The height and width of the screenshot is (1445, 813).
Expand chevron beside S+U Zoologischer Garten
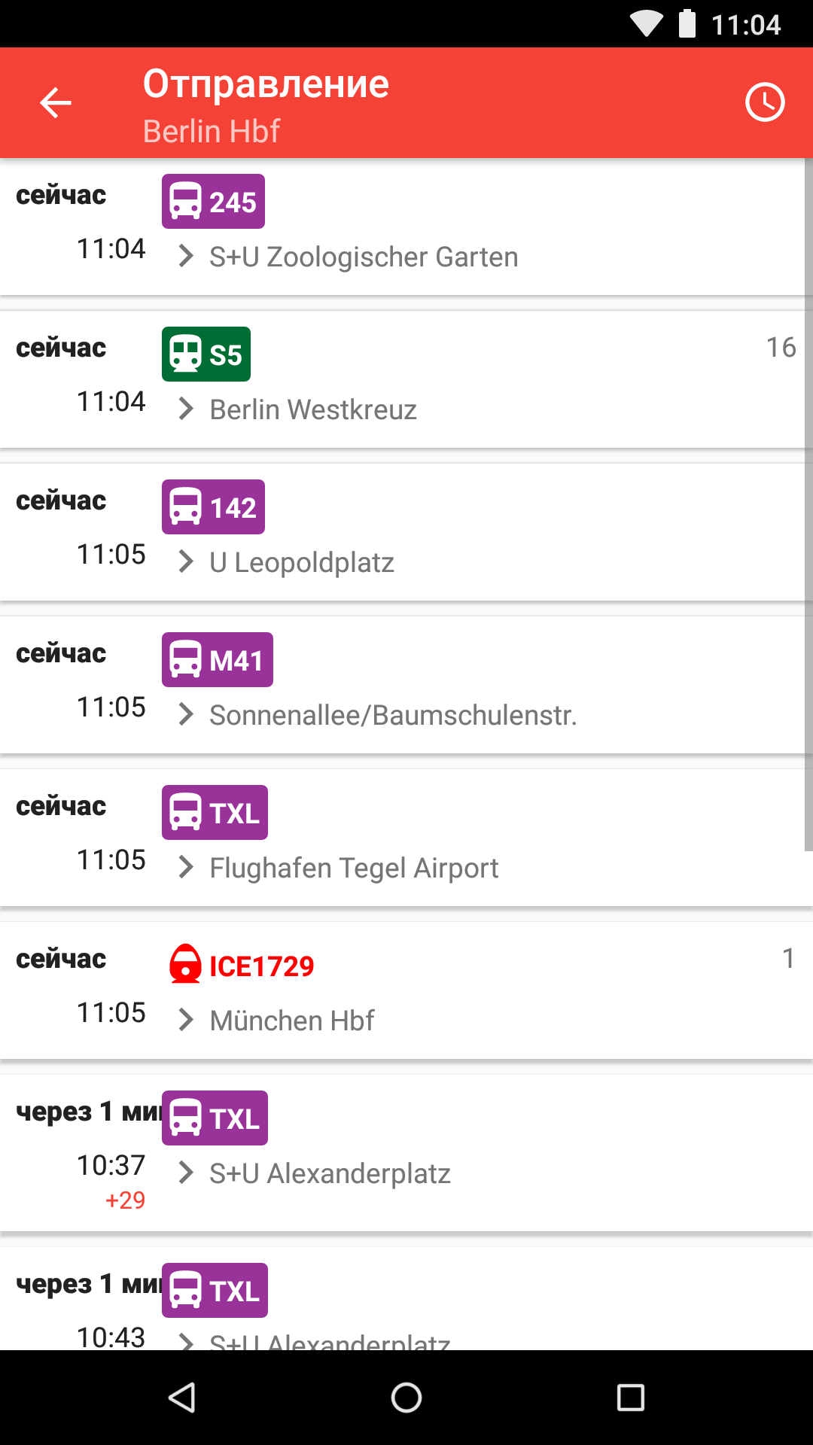click(185, 257)
